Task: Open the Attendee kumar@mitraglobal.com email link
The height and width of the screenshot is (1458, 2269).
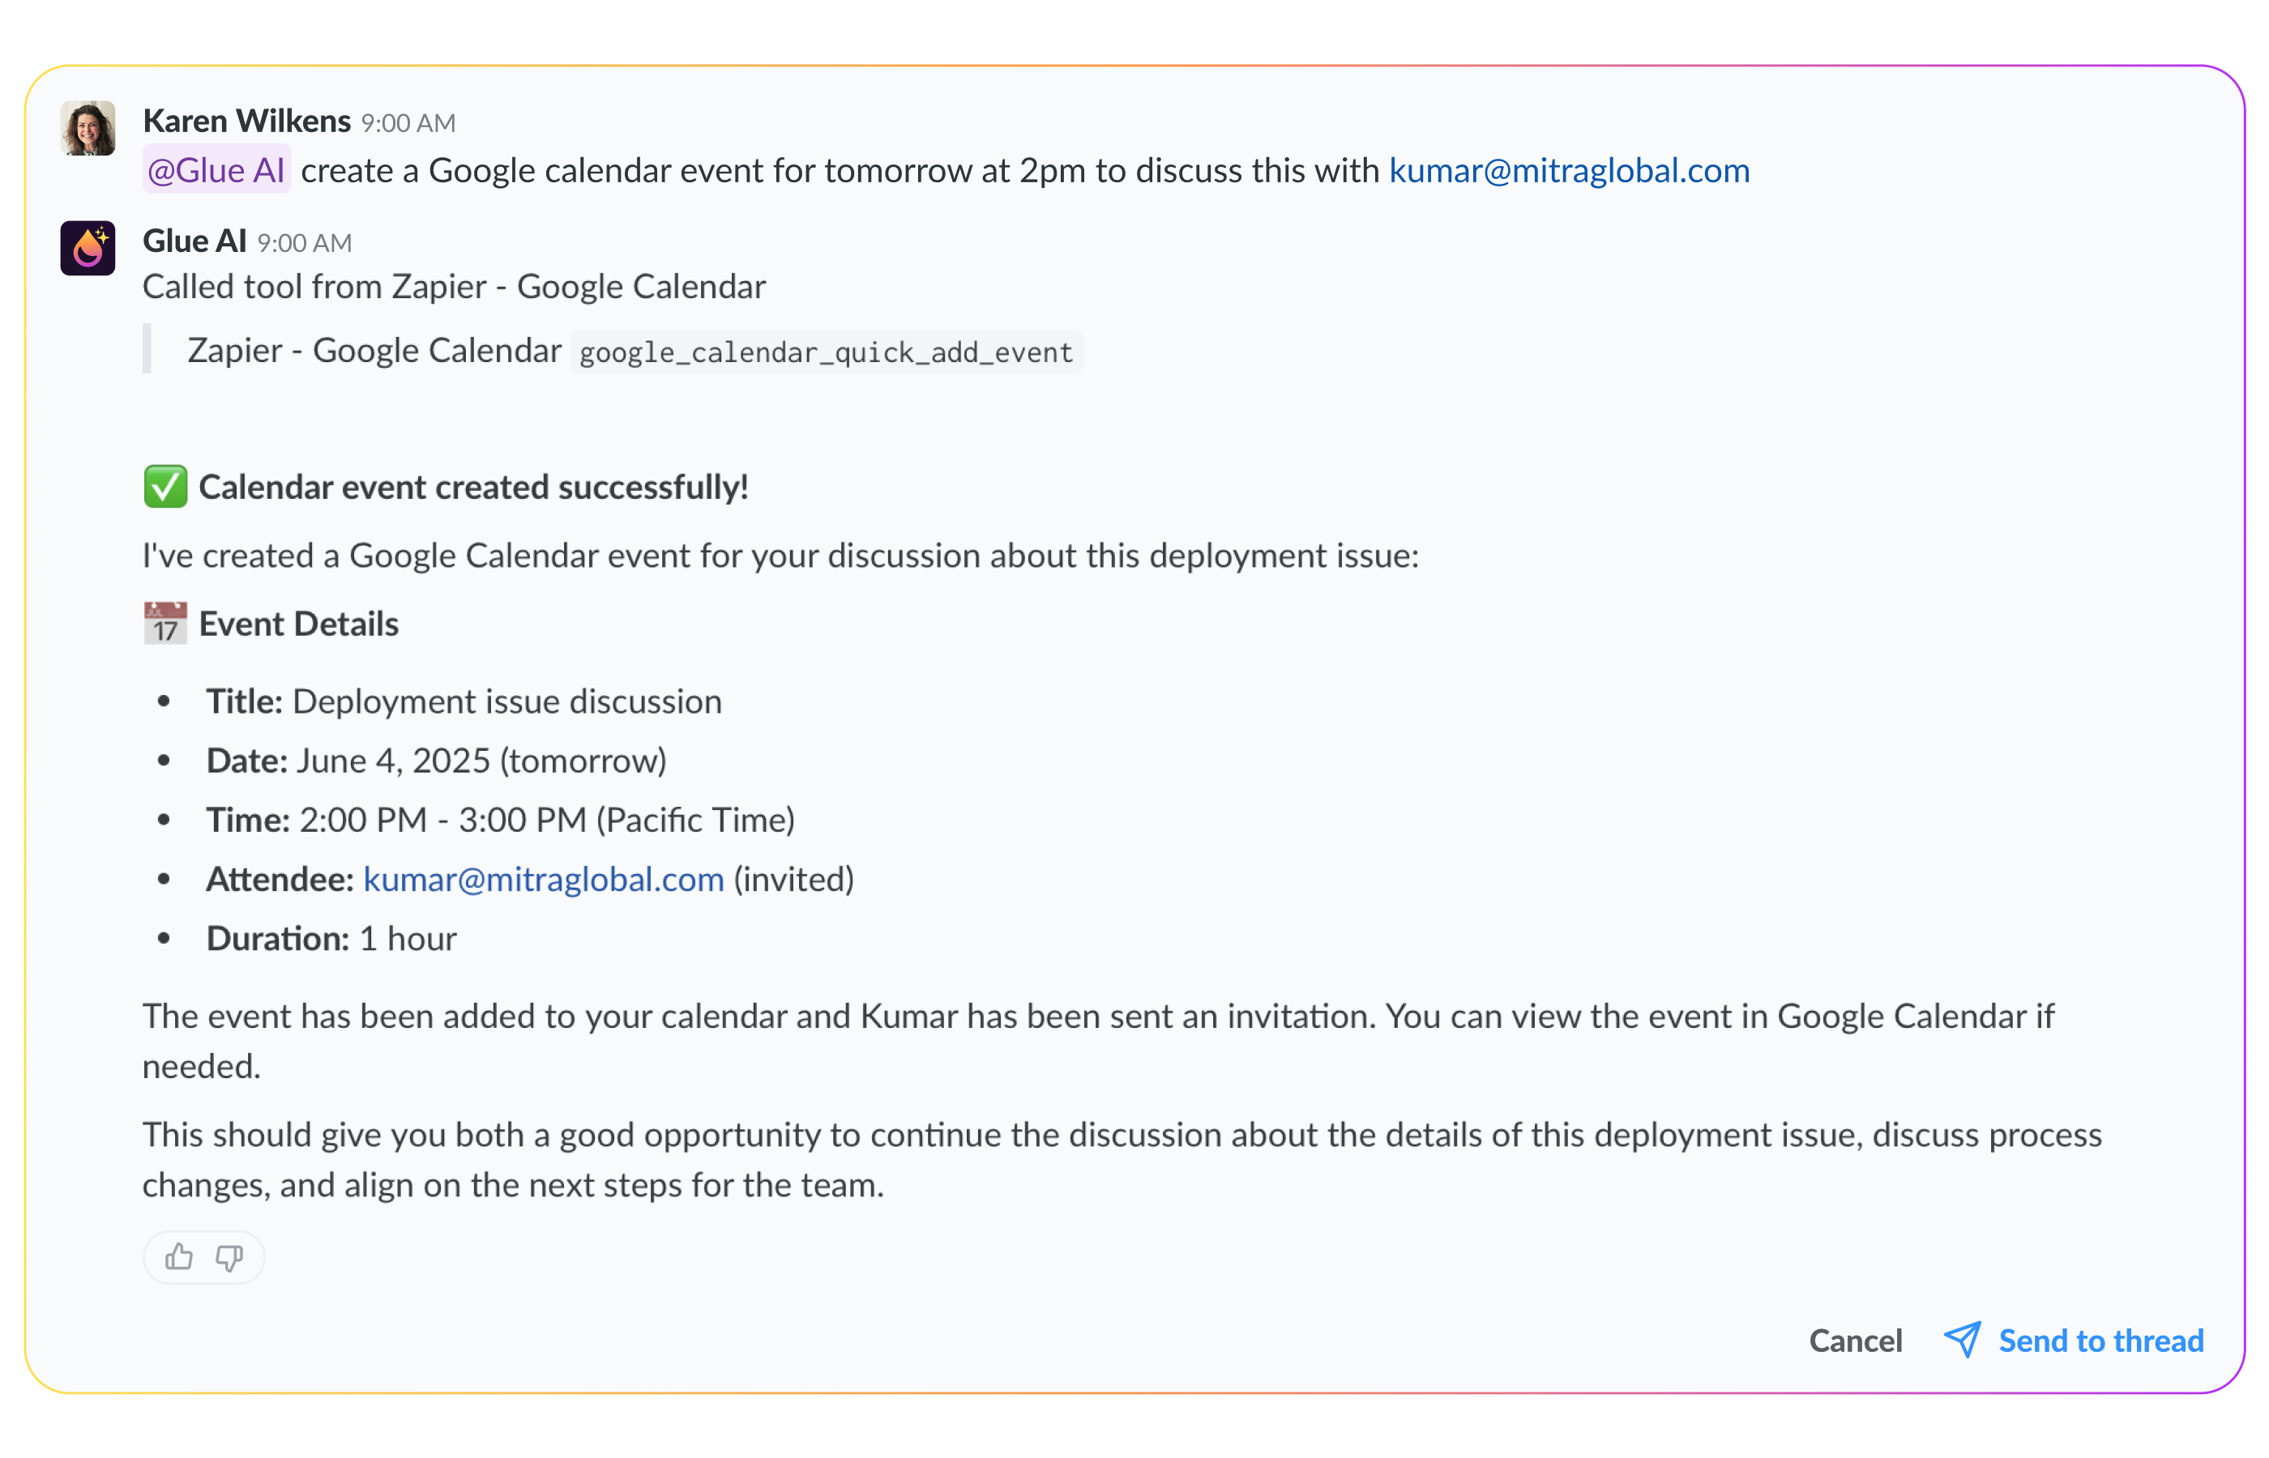Action: 544,880
